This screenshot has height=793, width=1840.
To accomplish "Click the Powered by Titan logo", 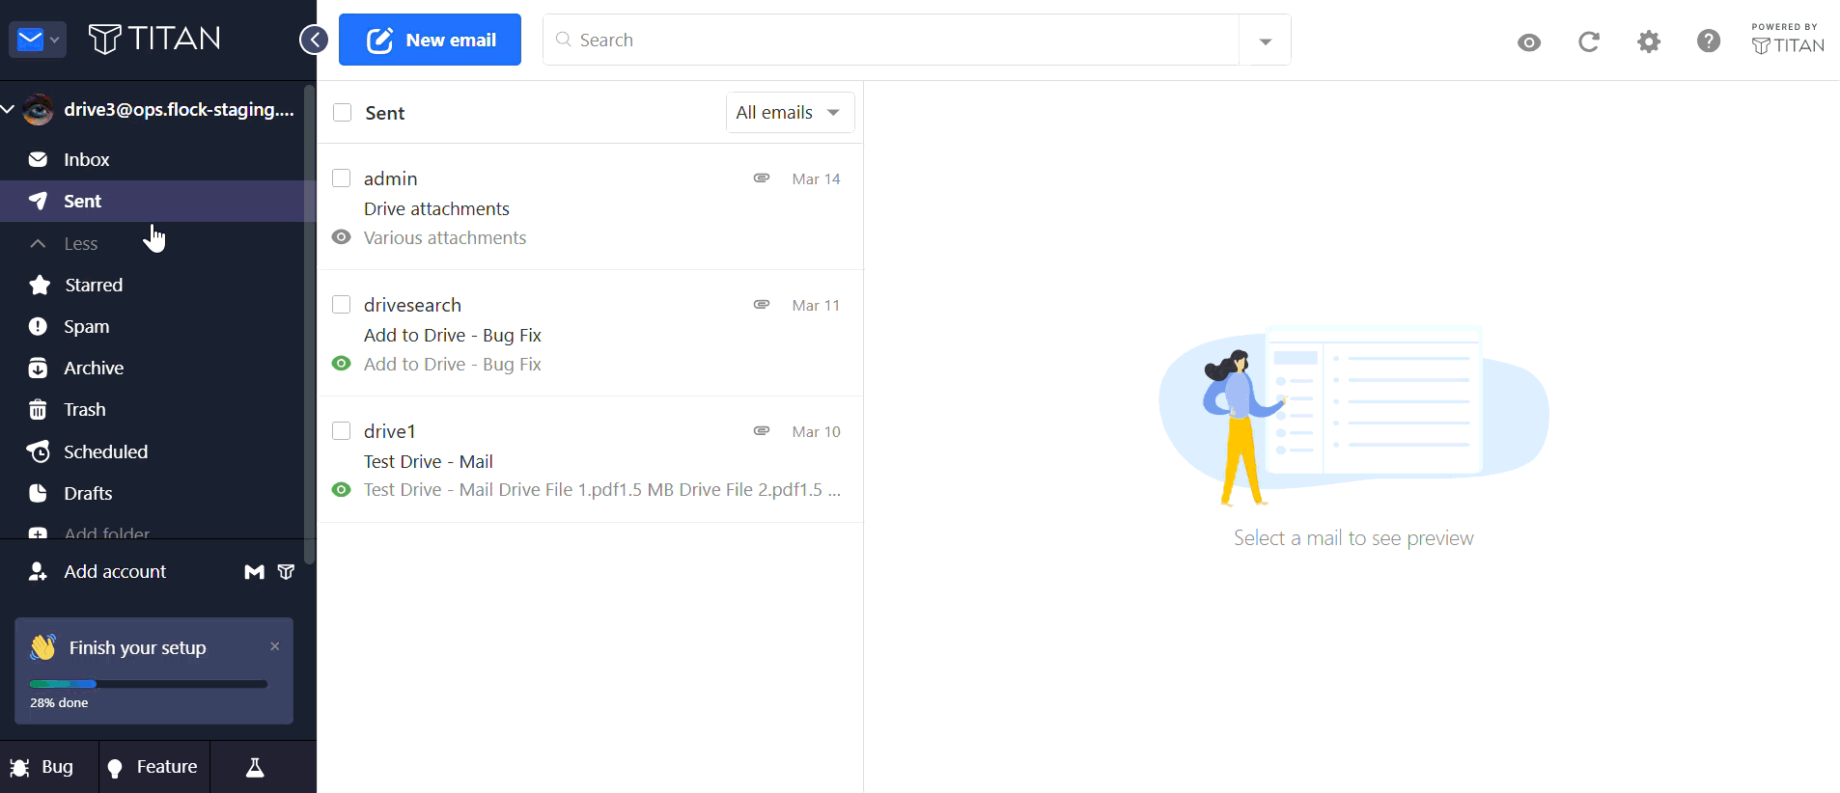I will pyautogui.click(x=1788, y=40).
